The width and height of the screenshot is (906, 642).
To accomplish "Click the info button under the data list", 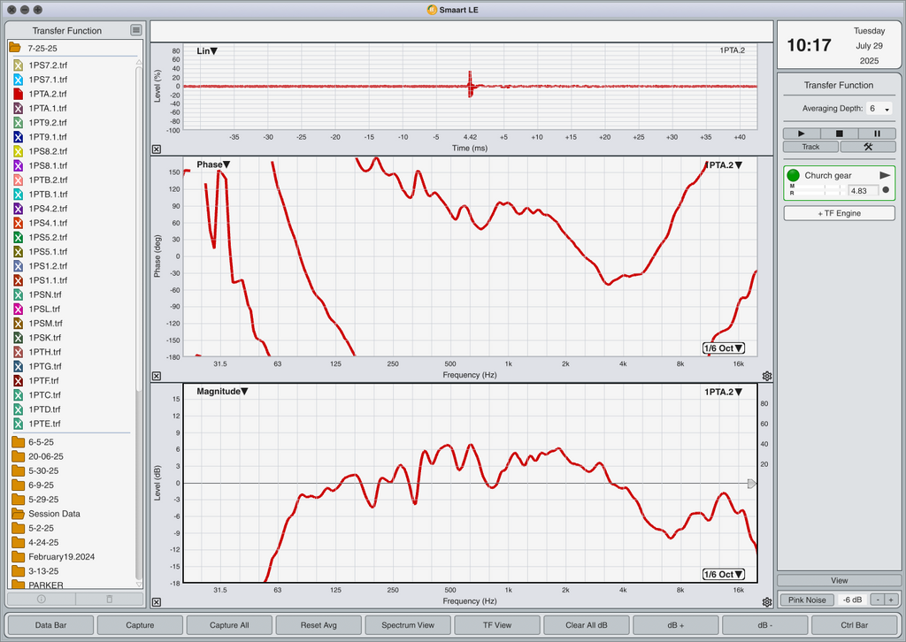I will (x=41, y=600).
